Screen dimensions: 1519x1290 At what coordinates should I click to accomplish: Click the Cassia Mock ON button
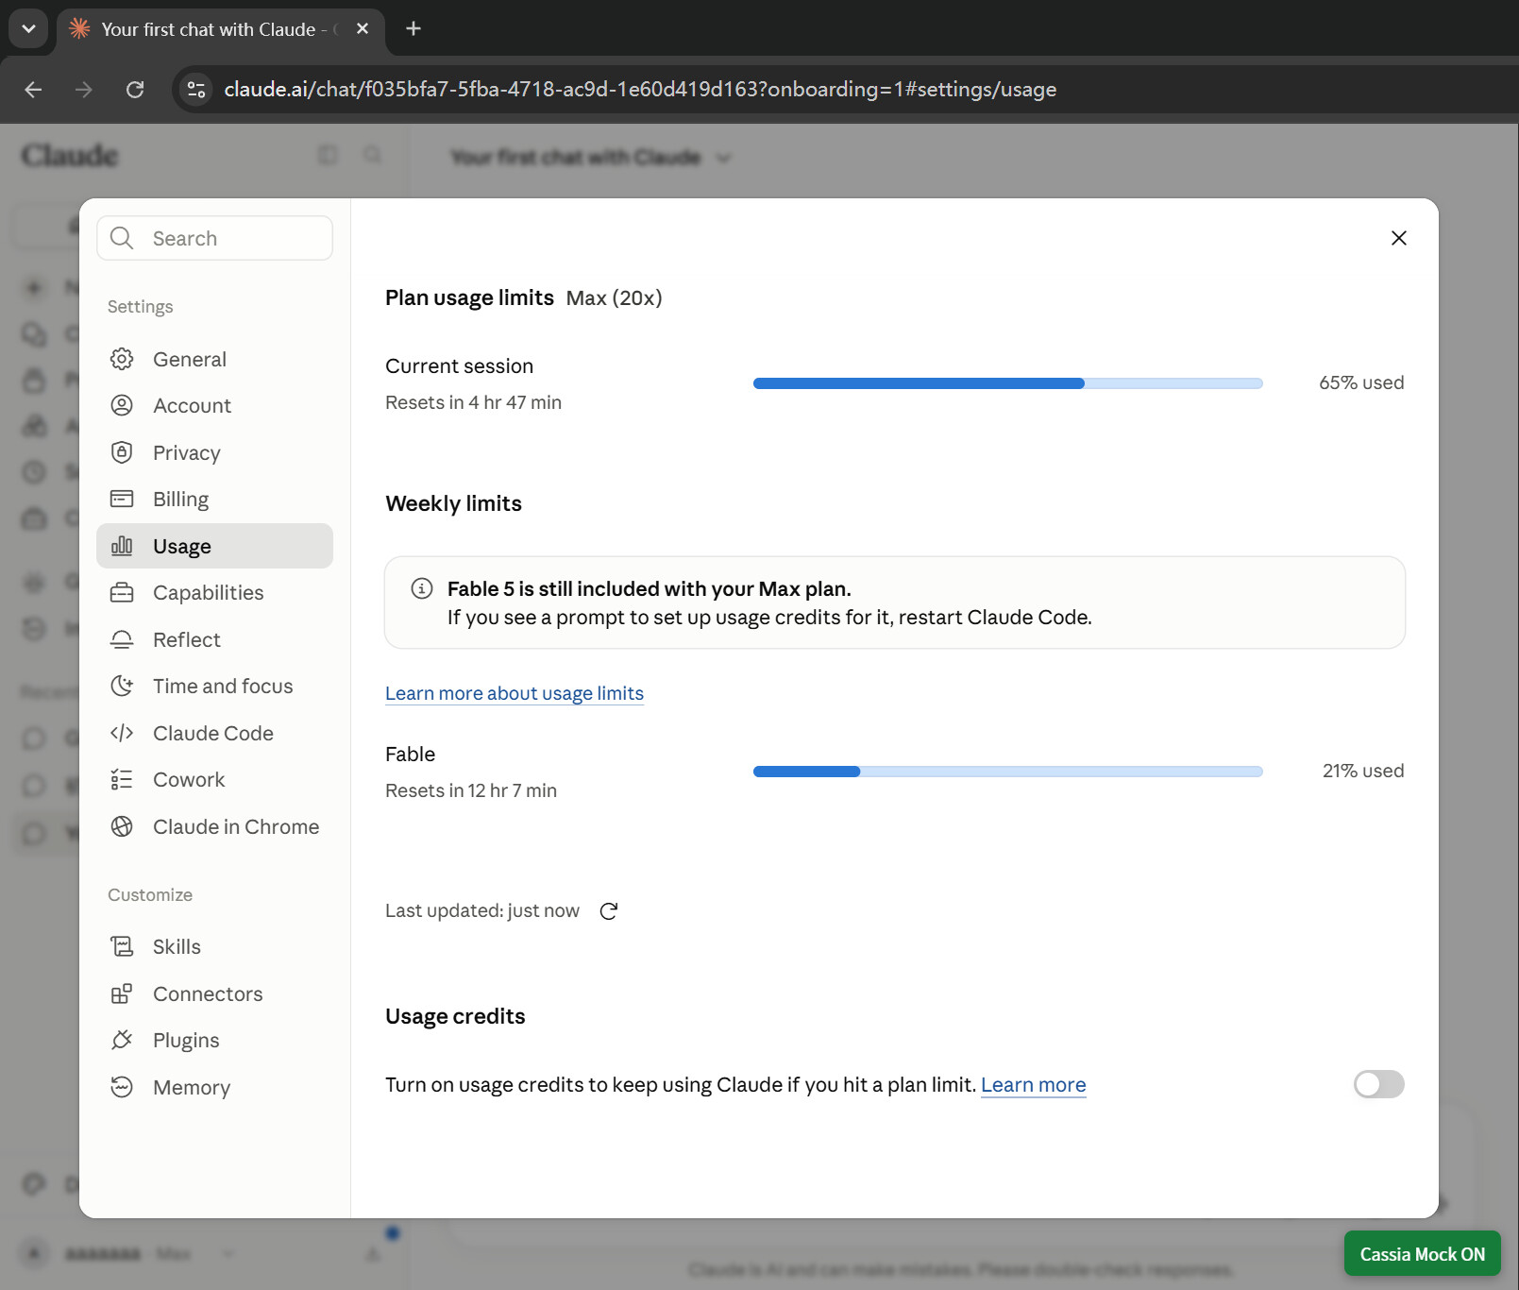(x=1422, y=1253)
